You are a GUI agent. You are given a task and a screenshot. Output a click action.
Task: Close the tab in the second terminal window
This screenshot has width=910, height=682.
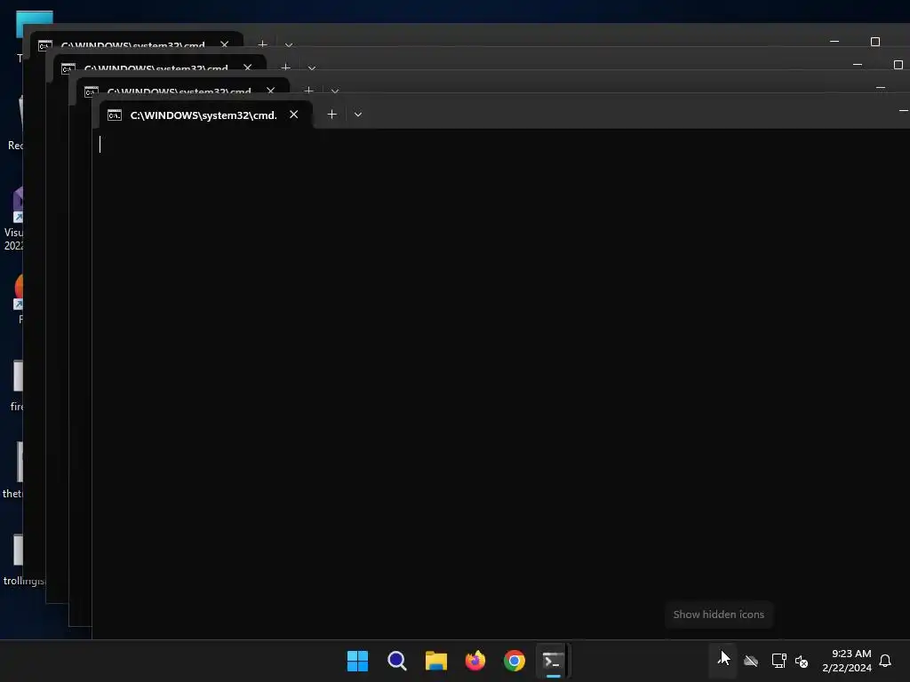[270, 90]
